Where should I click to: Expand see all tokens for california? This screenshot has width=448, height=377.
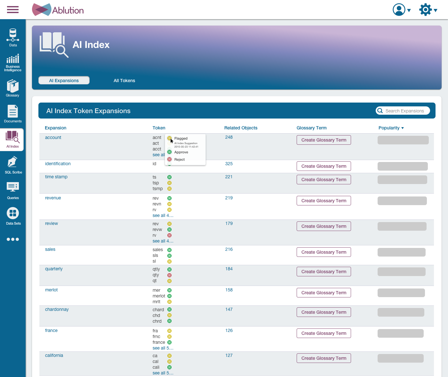[x=163, y=373]
